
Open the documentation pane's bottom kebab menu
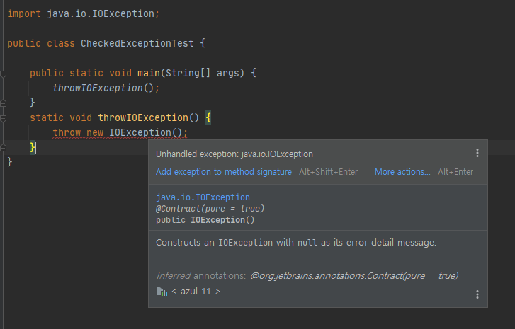(477, 294)
